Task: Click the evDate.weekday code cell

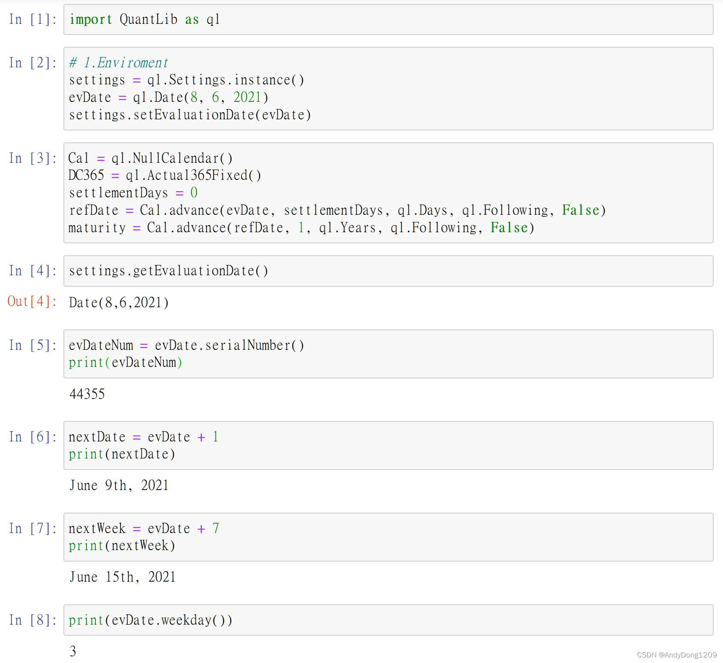Action: click(388, 620)
